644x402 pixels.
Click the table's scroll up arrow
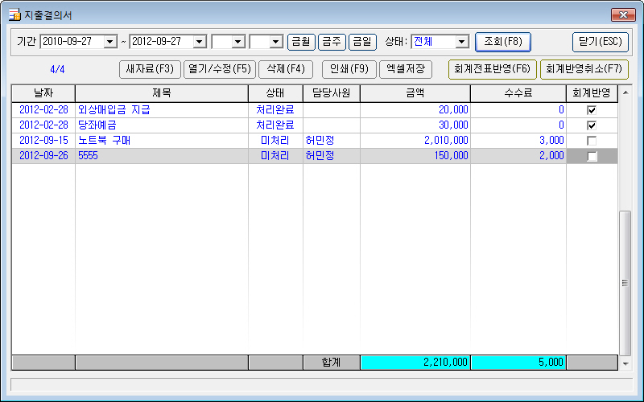click(x=625, y=92)
